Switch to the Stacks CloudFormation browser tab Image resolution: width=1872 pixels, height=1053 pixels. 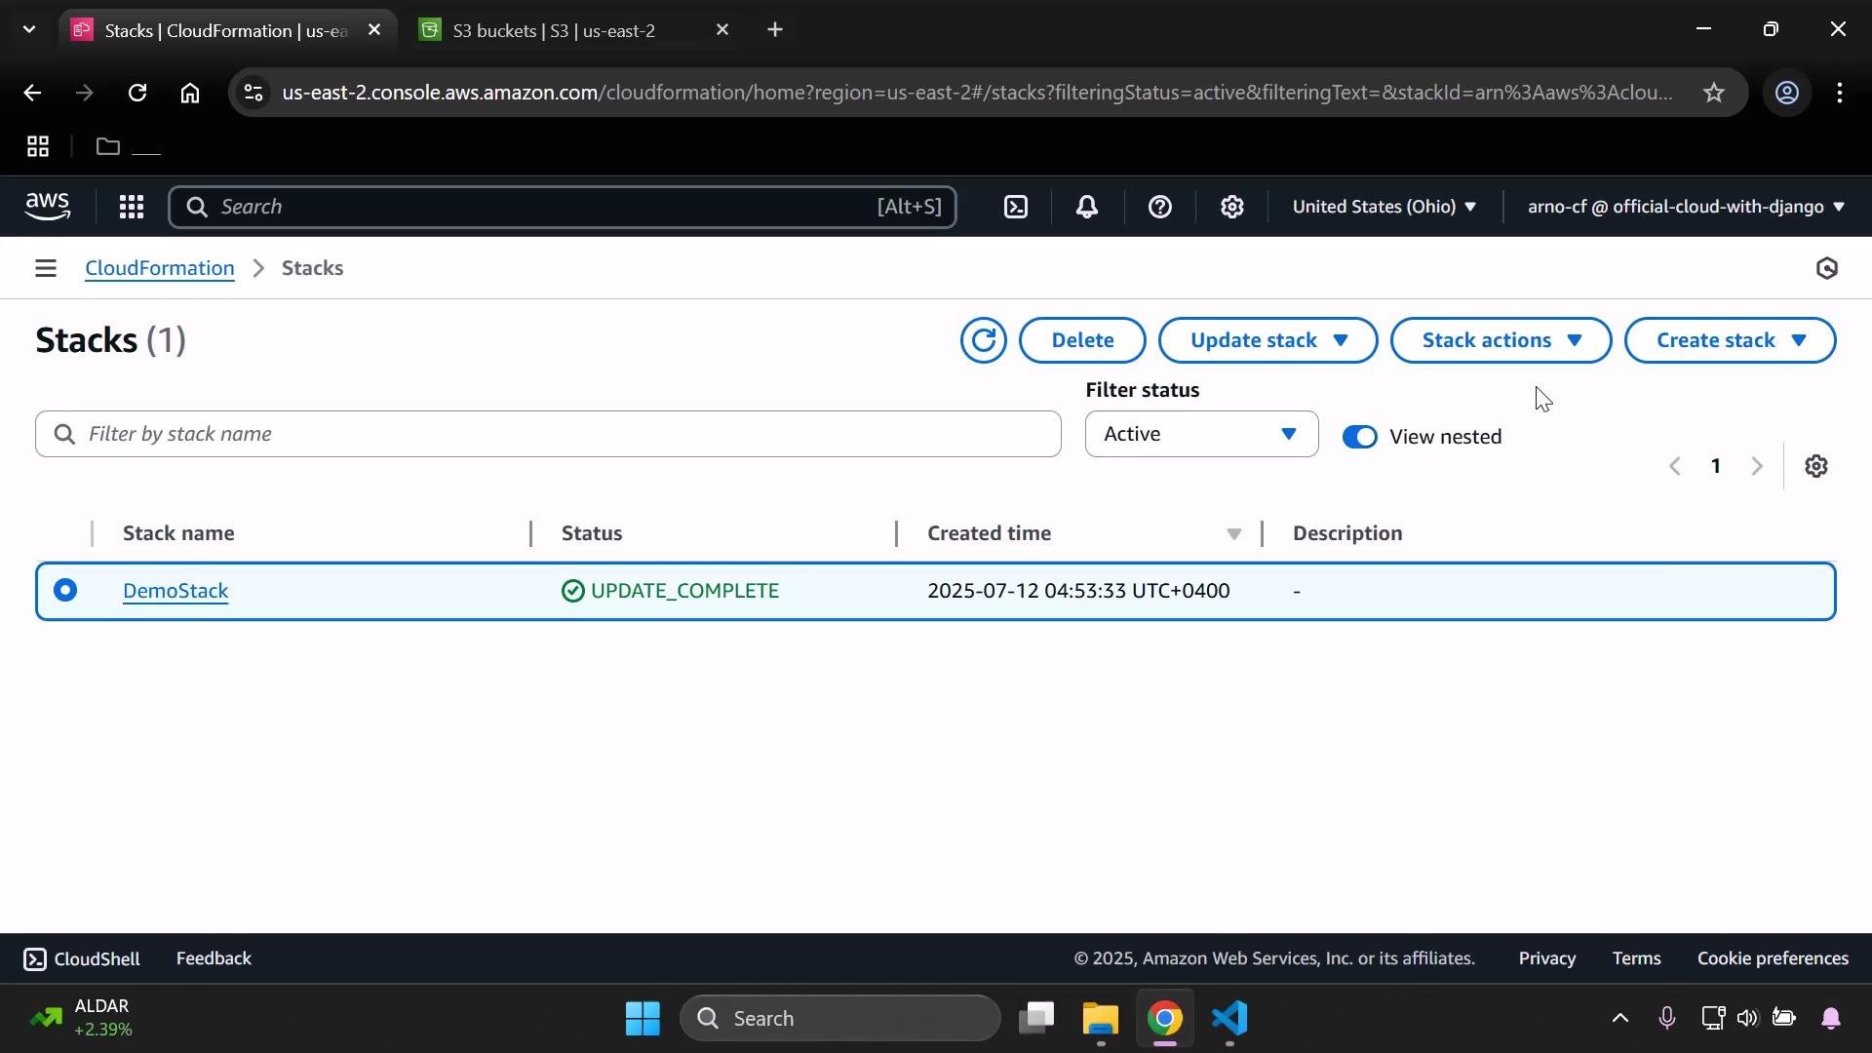227,30
